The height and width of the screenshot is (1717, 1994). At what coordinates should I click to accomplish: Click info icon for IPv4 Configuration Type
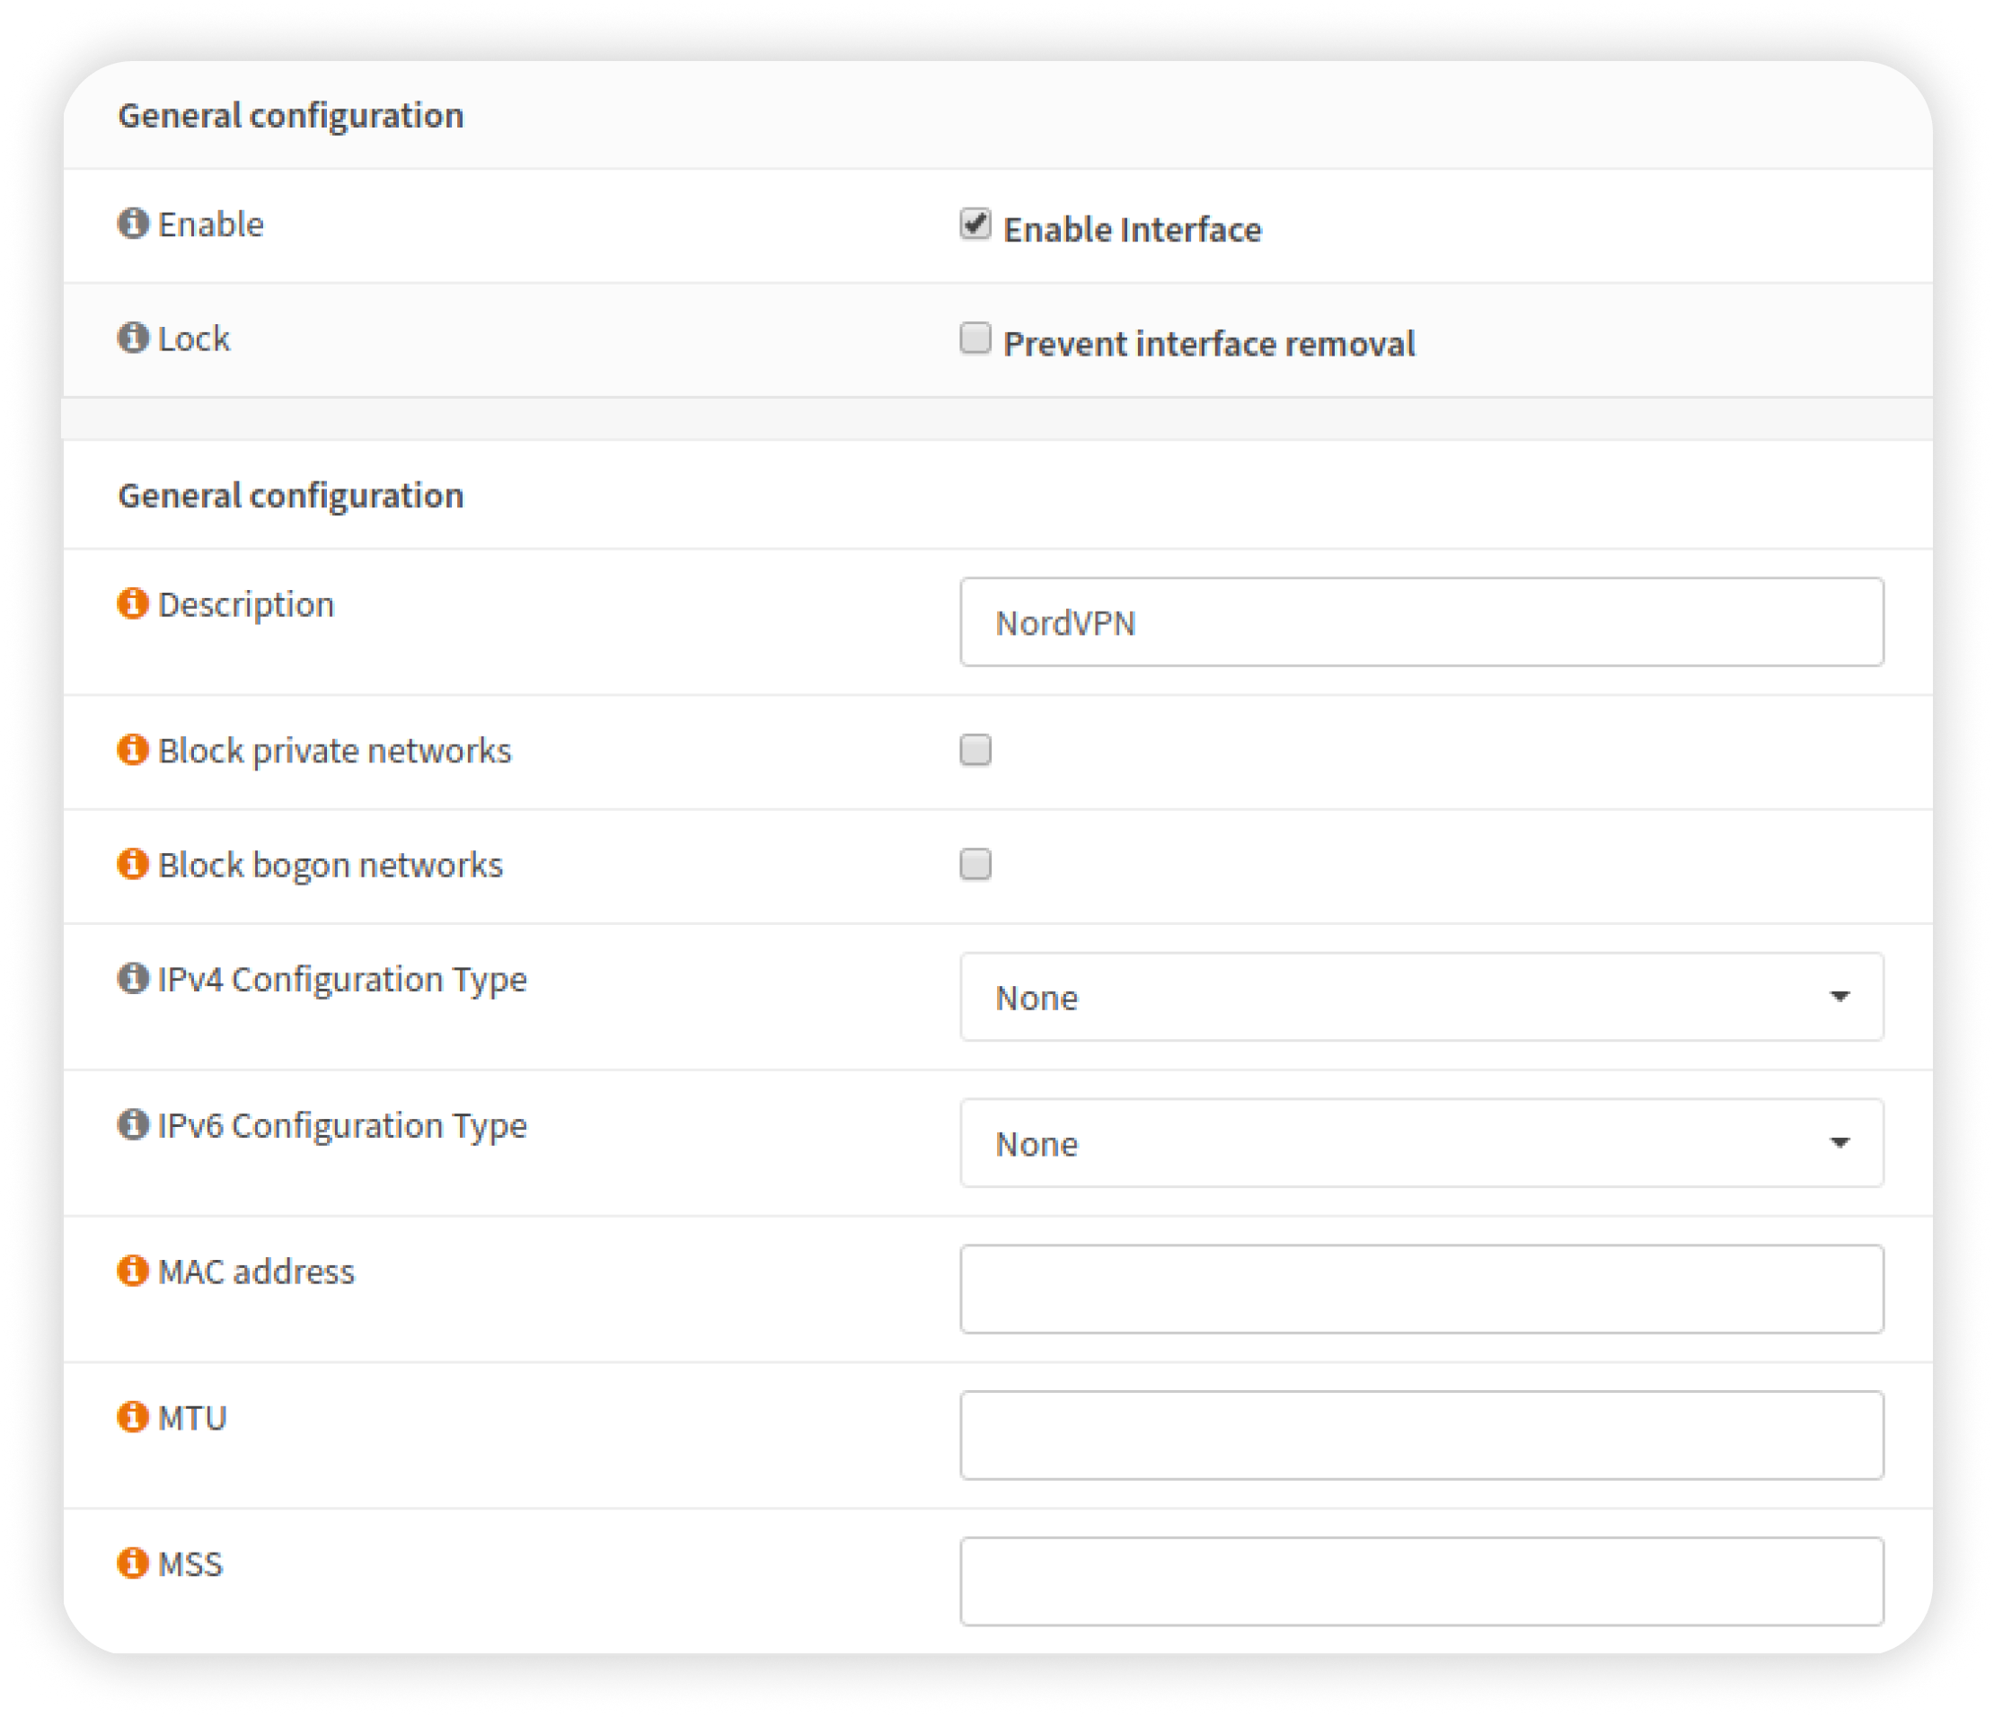(x=133, y=978)
